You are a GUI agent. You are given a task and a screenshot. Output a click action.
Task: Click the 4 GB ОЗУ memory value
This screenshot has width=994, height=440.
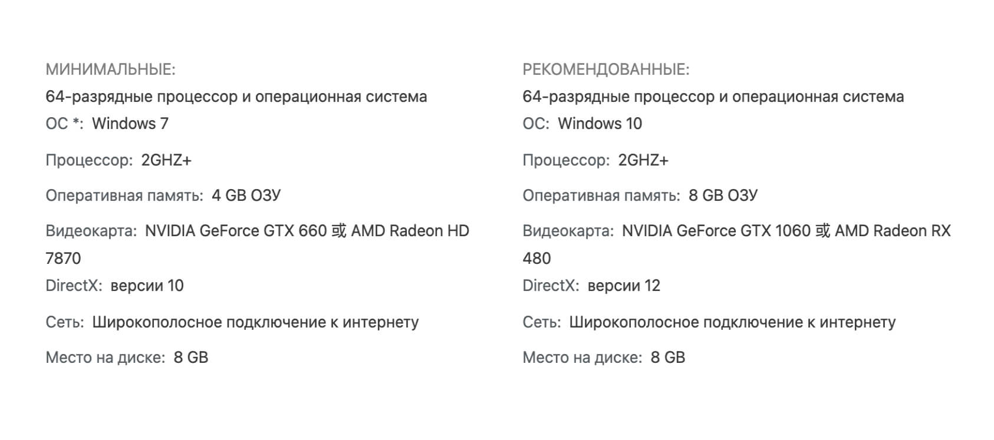246,196
